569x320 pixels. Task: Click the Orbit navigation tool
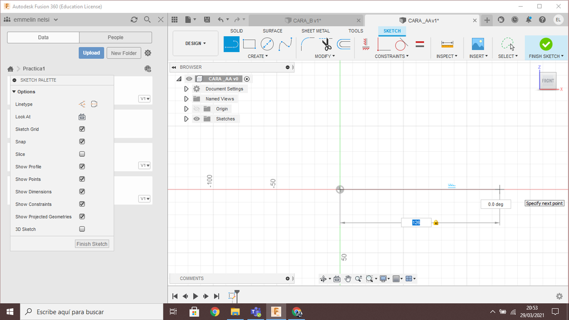point(323,279)
